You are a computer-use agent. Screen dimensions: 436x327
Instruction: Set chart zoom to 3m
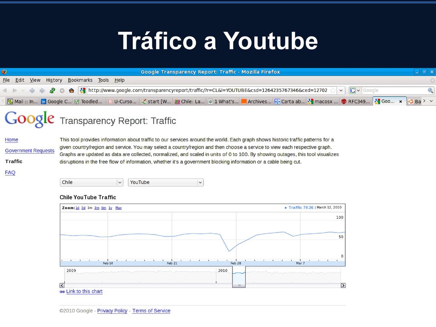point(97,208)
